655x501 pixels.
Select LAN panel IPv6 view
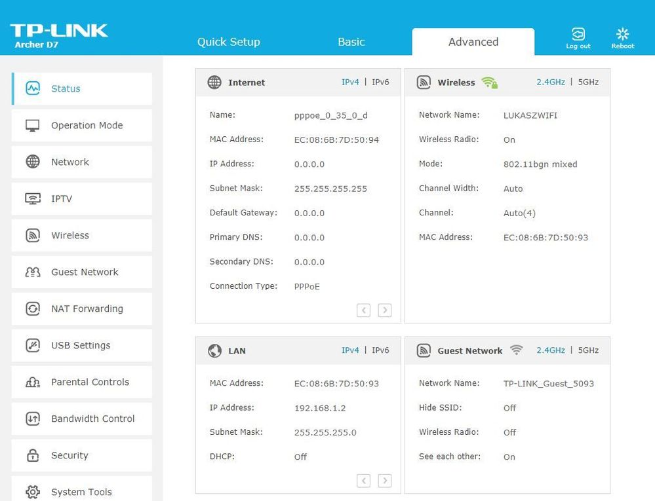(380, 350)
